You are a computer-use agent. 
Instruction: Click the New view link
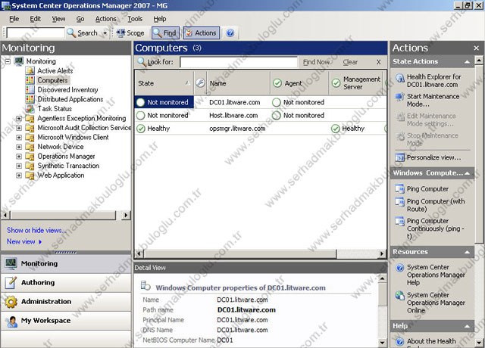[24, 242]
